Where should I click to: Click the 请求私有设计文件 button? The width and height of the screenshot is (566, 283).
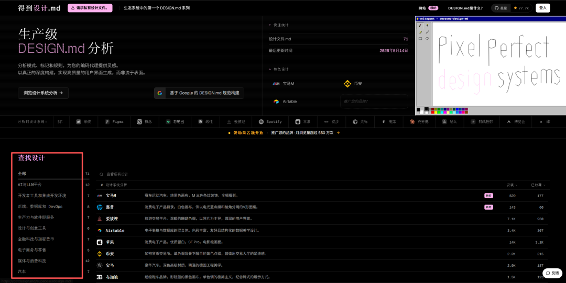tap(90, 8)
